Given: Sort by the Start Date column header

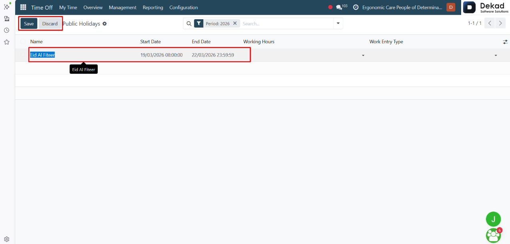Looking at the screenshot, I should (151, 42).
